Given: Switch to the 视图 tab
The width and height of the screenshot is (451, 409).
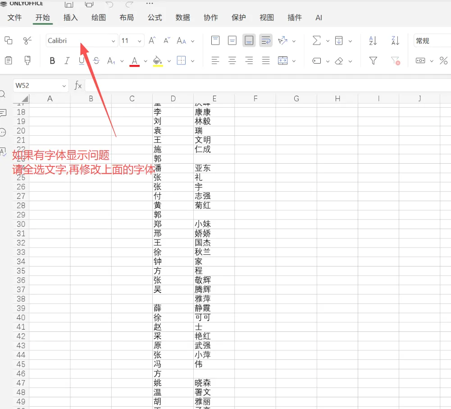Looking at the screenshot, I should [x=267, y=18].
